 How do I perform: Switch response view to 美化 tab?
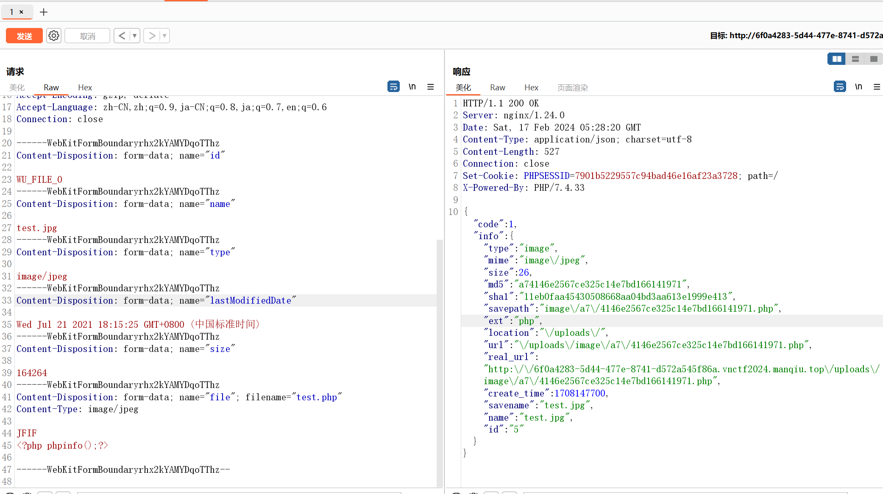(x=463, y=87)
